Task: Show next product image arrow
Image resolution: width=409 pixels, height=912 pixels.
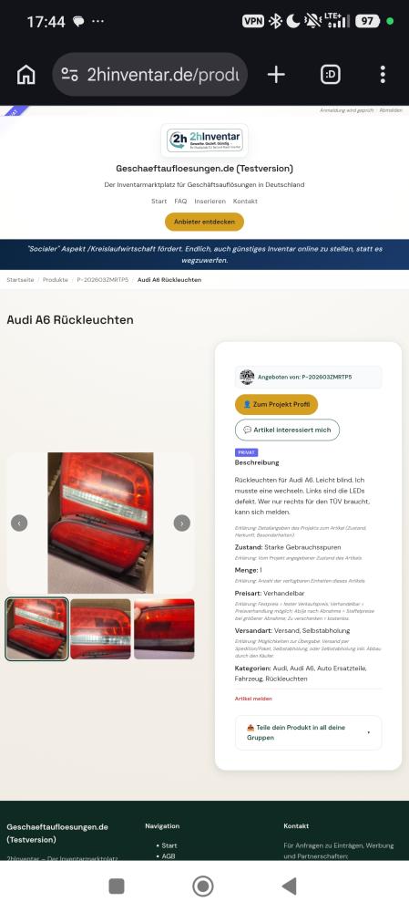Action: (x=182, y=523)
